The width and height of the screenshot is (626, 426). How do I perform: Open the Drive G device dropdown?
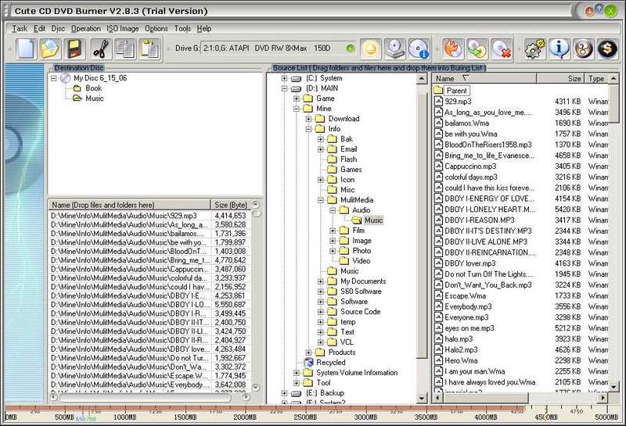(x=278, y=48)
